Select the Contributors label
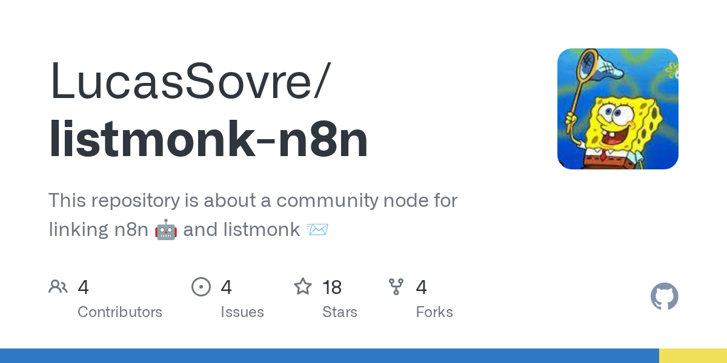This screenshot has width=727, height=363. (120, 312)
